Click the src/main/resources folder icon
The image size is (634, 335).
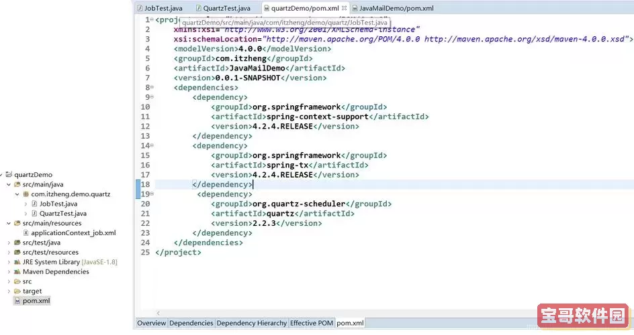(x=17, y=223)
